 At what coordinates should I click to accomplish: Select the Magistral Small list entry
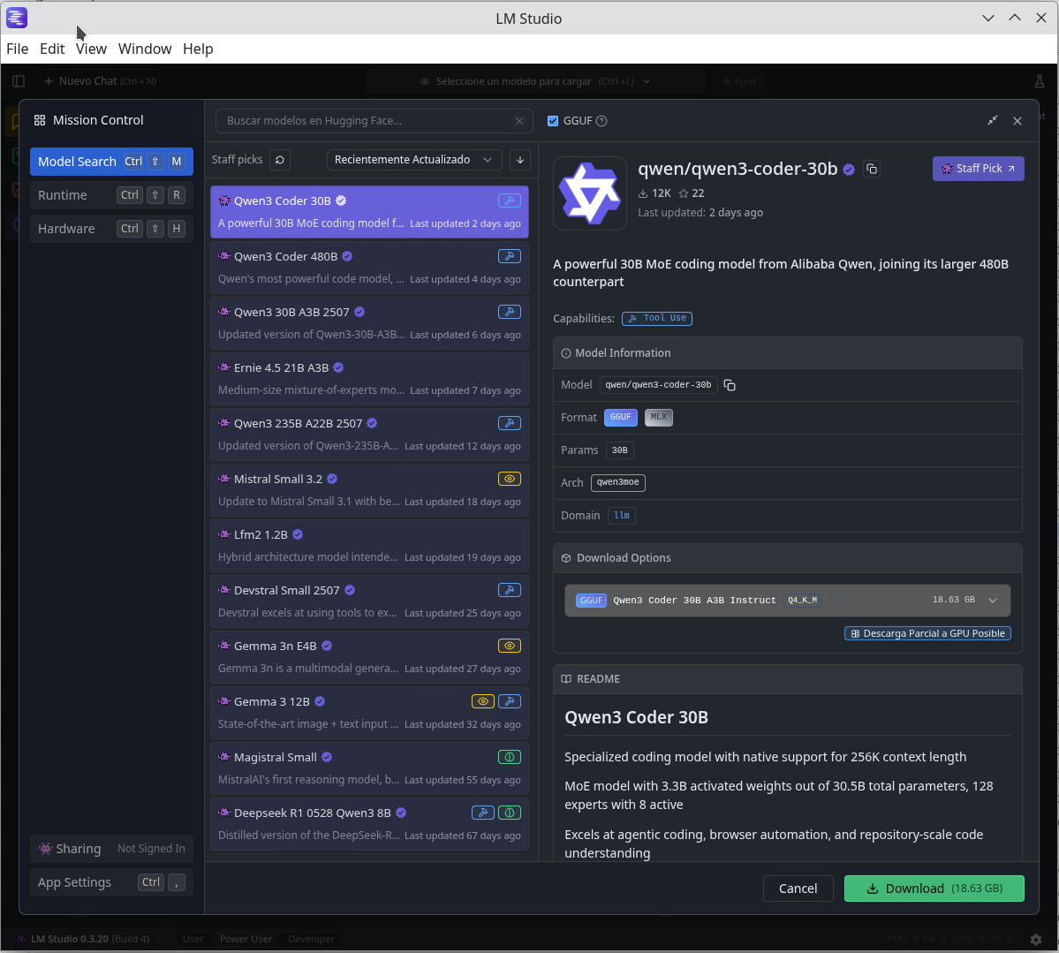[x=369, y=768]
